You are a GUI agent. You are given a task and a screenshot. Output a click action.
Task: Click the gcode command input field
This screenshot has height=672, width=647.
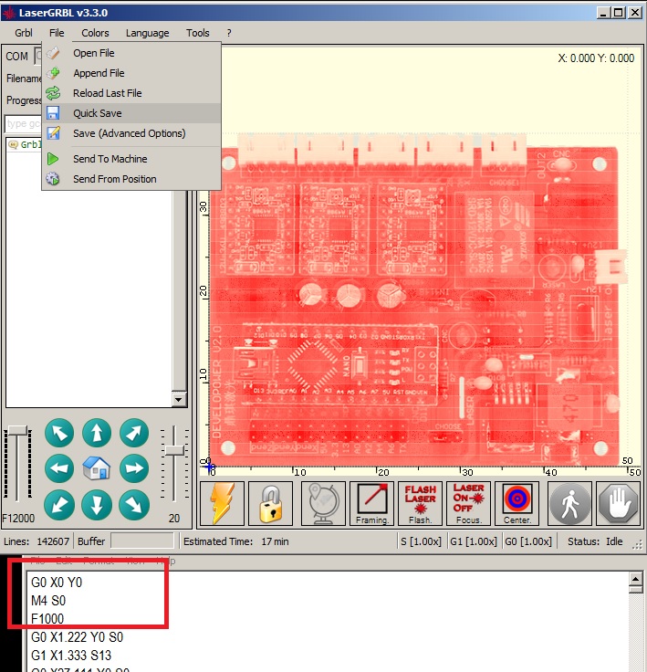pos(23,124)
